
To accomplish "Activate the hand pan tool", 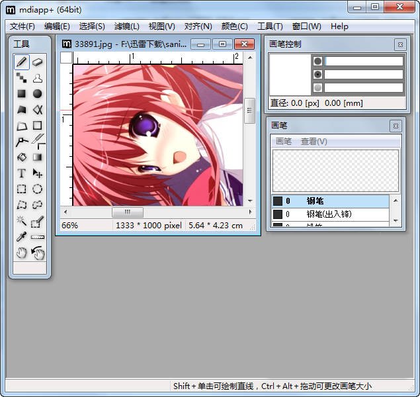I will pos(22,253).
